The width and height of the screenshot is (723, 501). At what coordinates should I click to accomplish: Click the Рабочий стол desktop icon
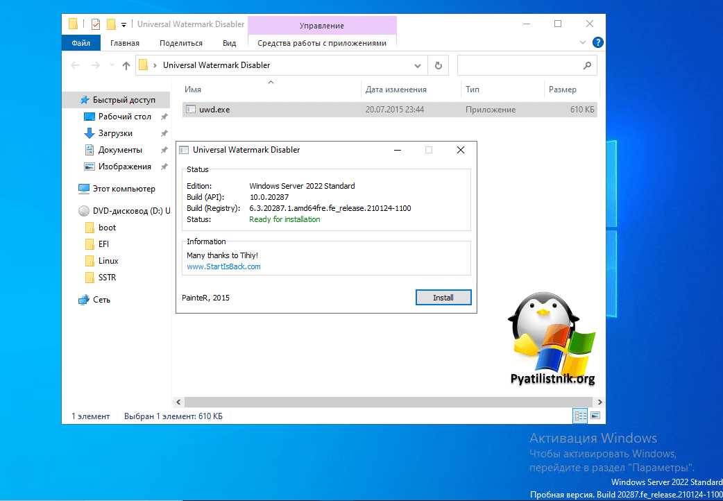[x=90, y=117]
